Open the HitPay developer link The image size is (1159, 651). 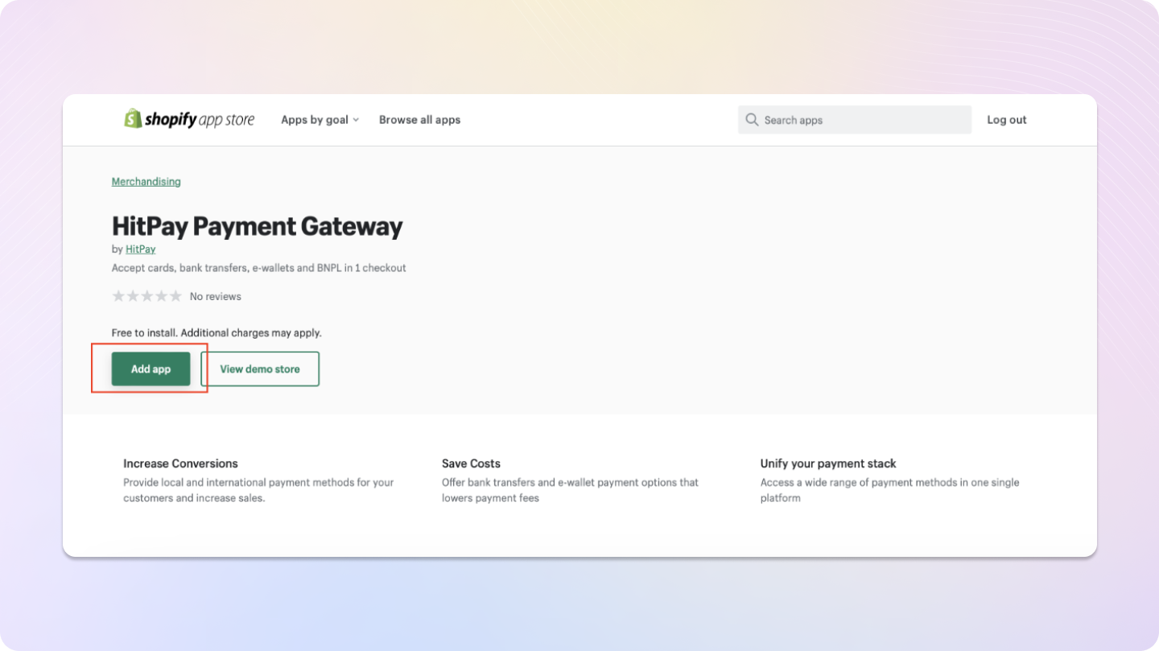point(141,249)
